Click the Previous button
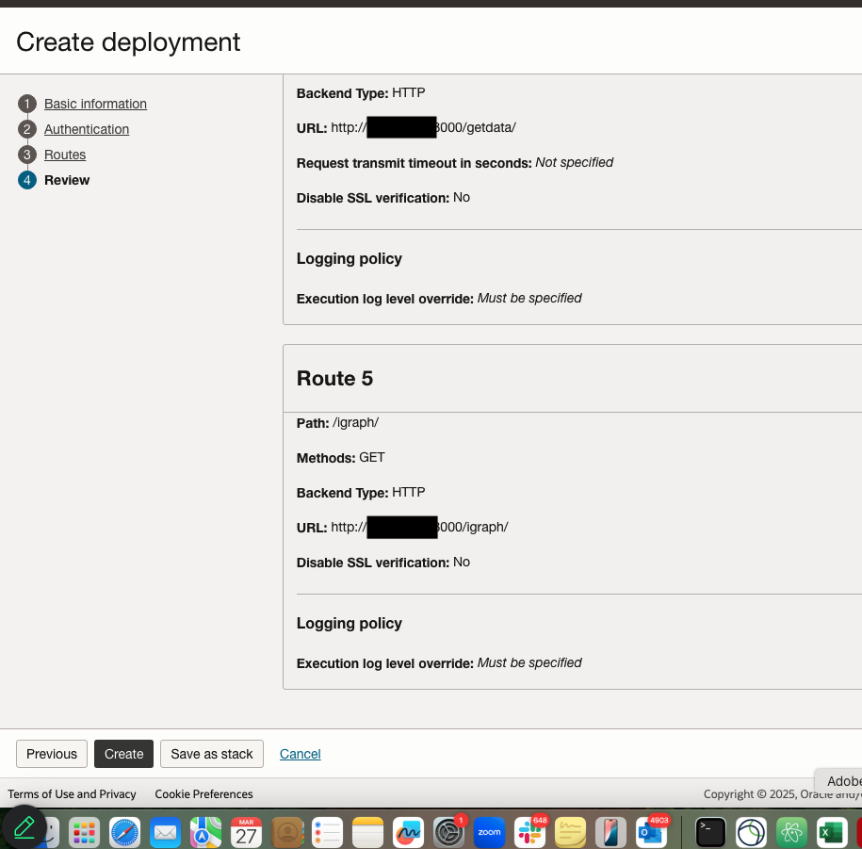 coord(51,754)
